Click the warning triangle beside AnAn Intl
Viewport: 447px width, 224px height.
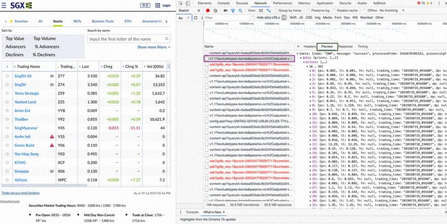52,137
